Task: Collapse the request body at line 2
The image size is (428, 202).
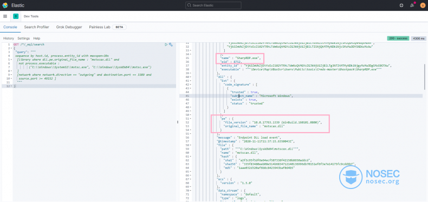Action: (x=11, y=48)
